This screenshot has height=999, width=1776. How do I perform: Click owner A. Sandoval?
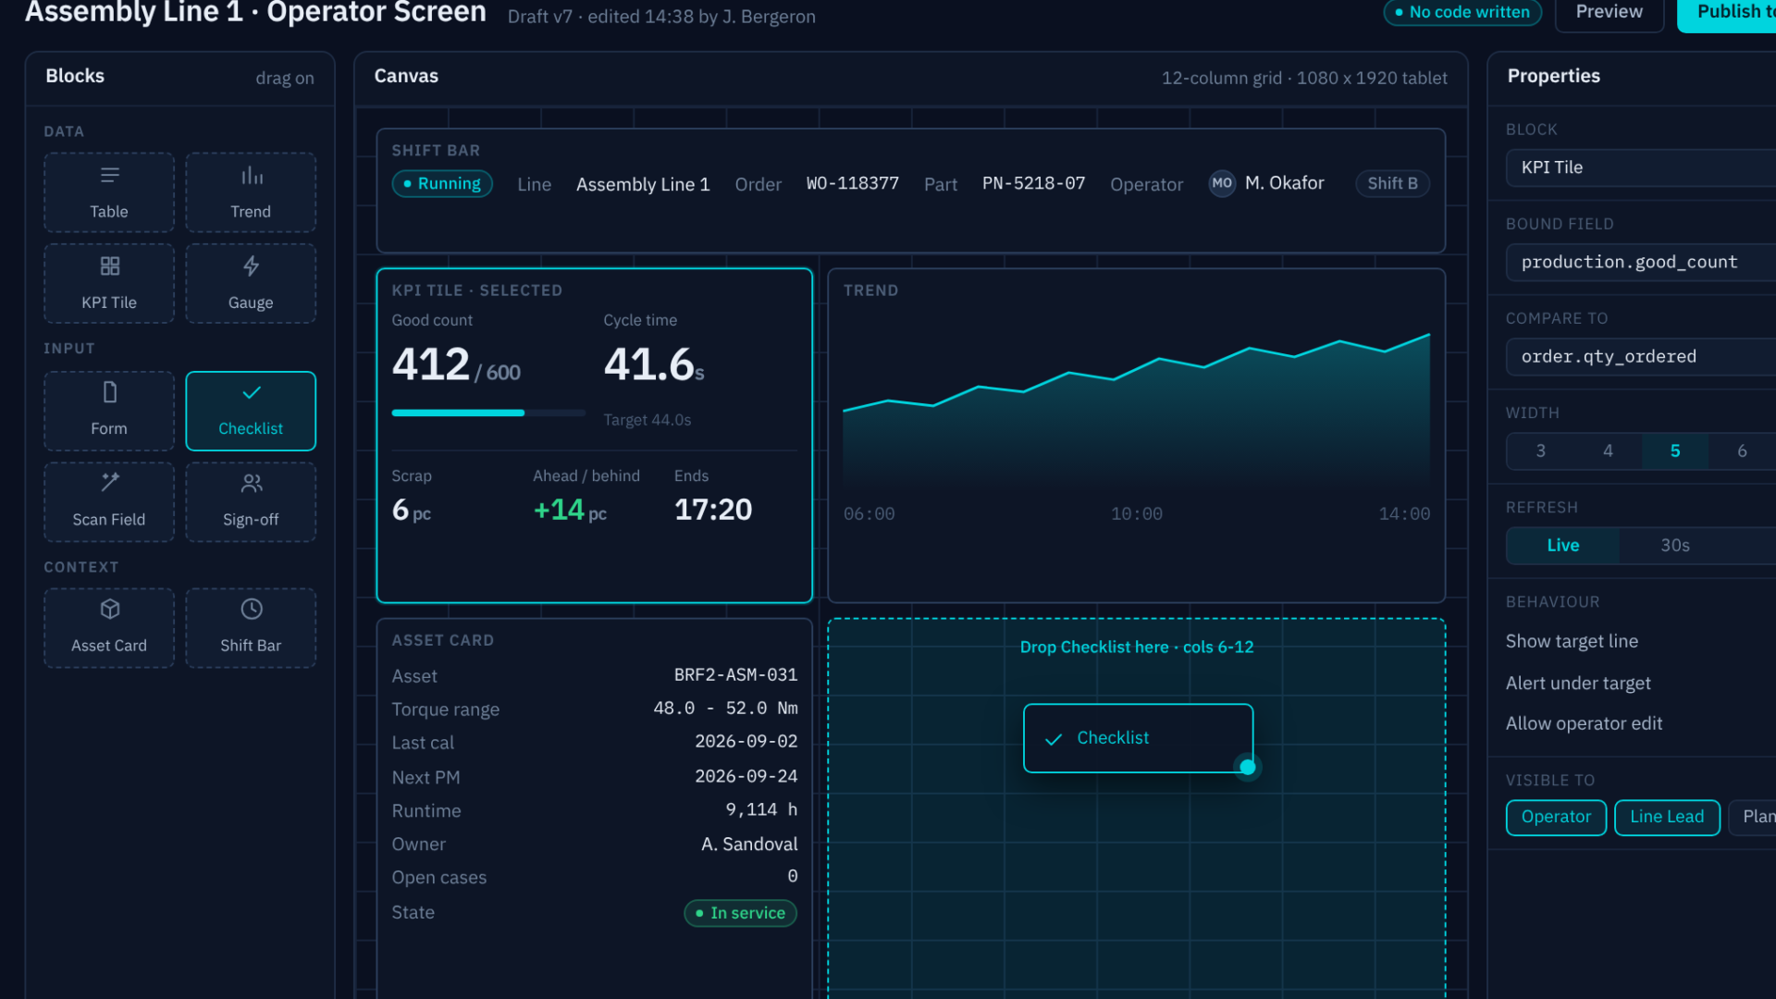click(749, 845)
